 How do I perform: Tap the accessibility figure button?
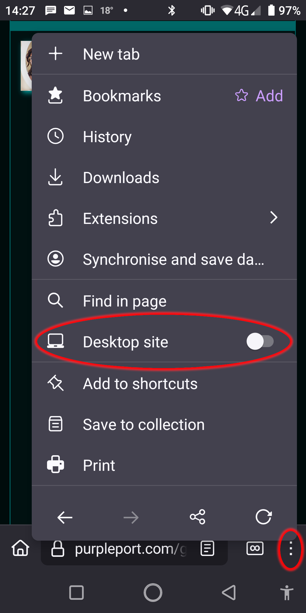coord(287,593)
